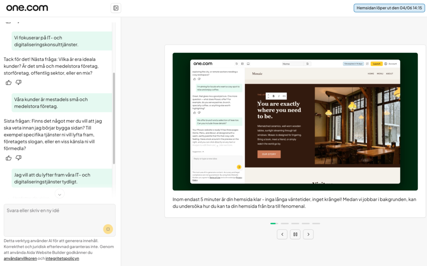
Task: Click the OUR STORY button in preview
Action: coord(269,154)
